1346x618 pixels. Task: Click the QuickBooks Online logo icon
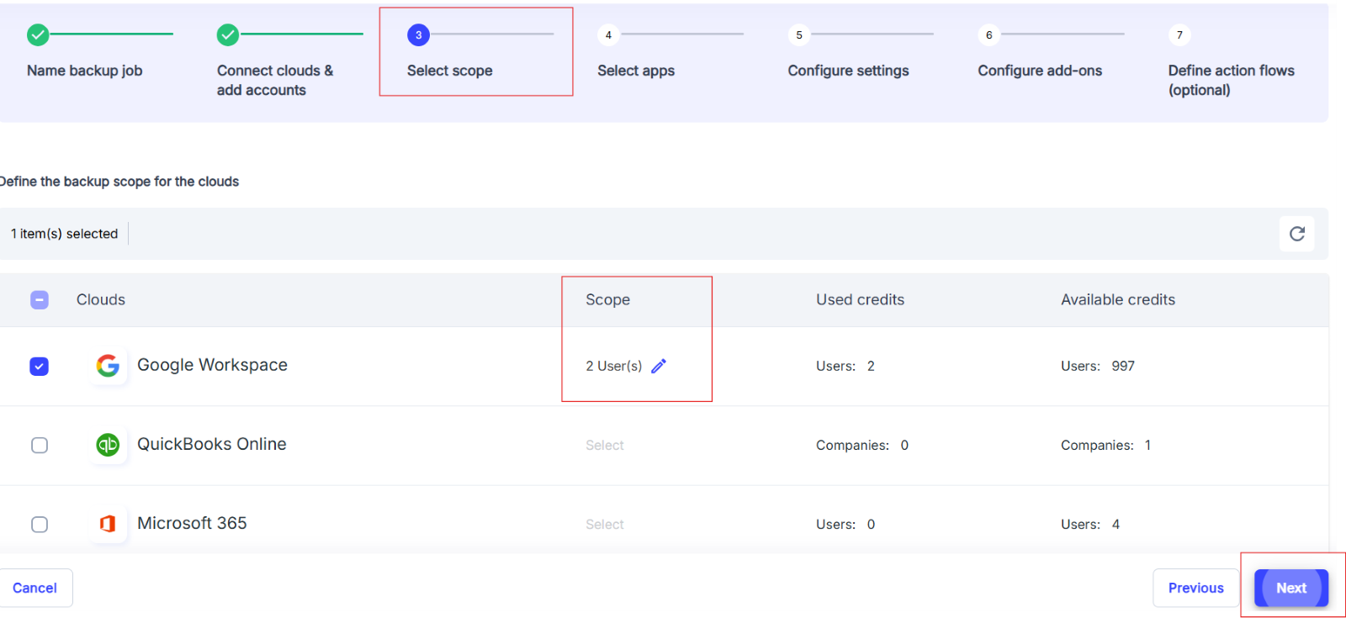108,445
